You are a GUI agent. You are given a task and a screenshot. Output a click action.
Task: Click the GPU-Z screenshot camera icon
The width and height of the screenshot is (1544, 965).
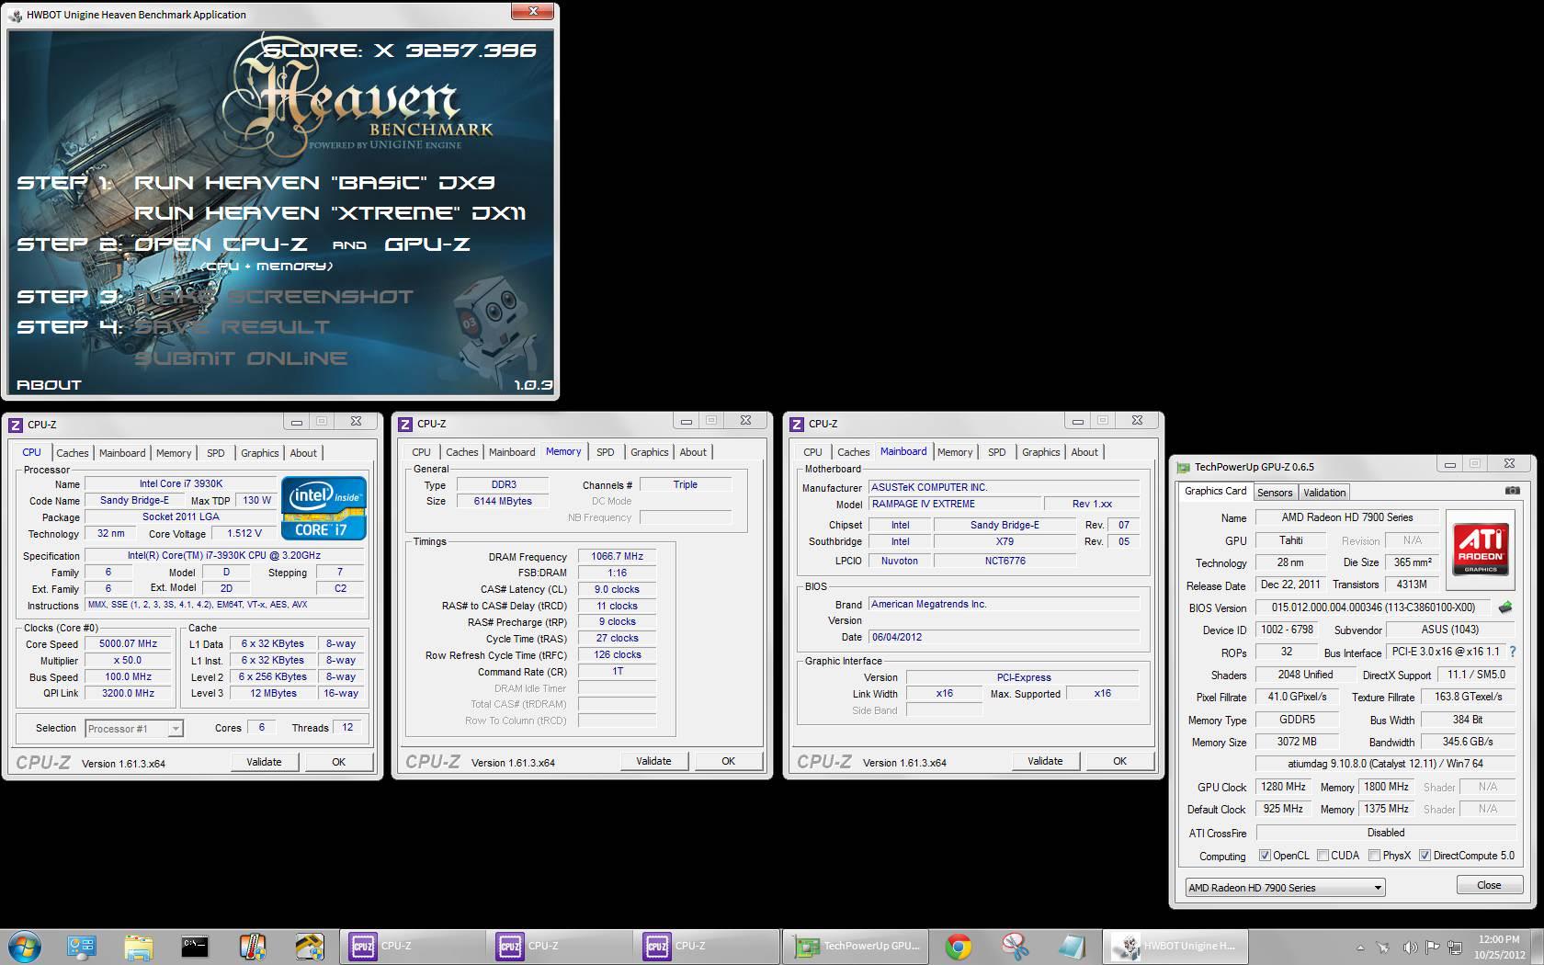point(1512,492)
